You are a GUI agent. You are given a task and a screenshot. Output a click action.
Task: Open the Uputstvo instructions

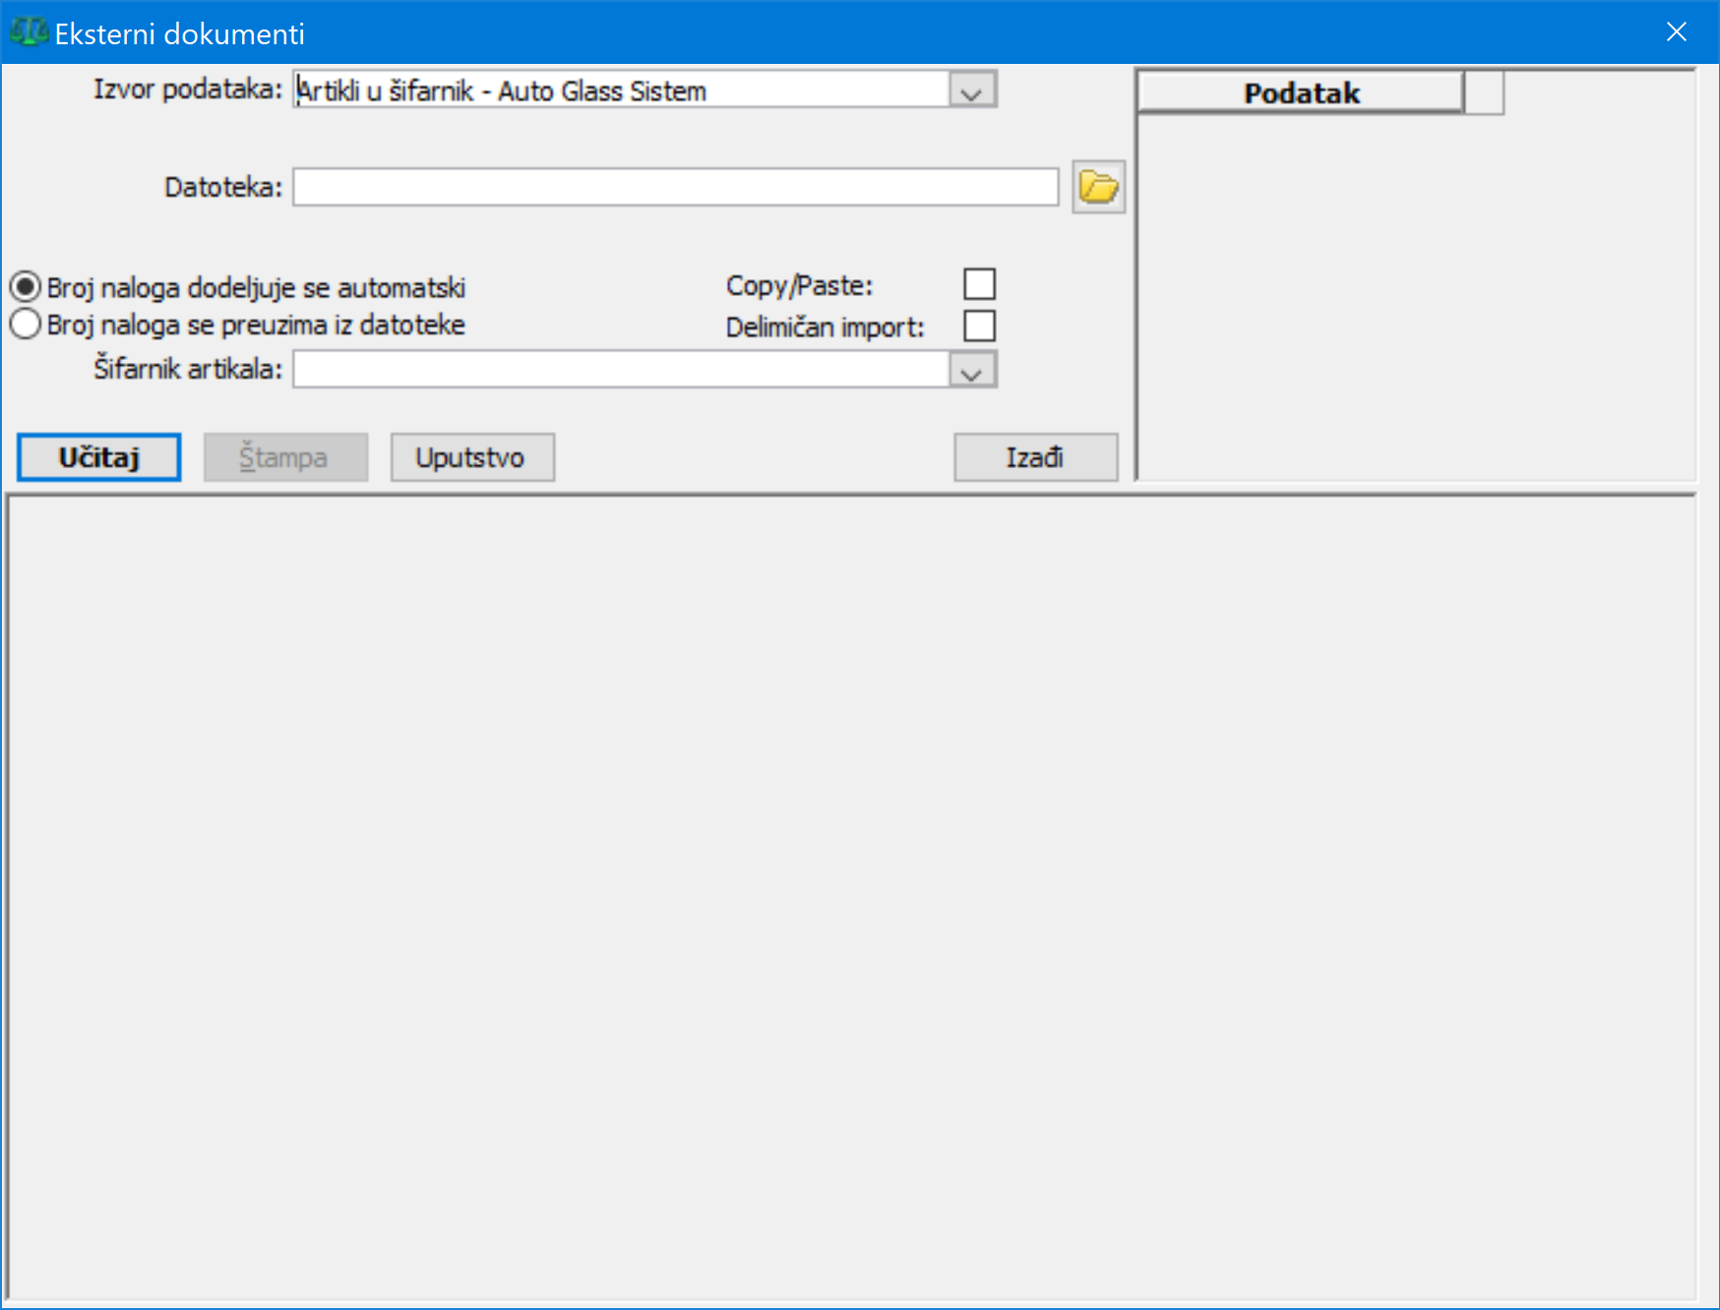[472, 457]
